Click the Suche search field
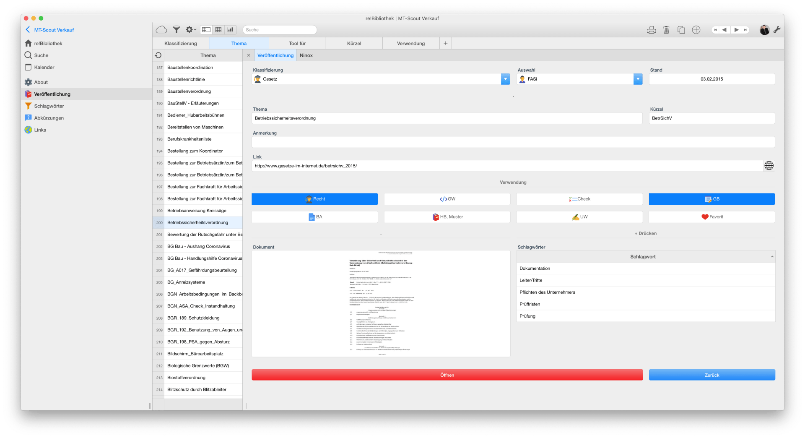The width and height of the screenshot is (805, 438). (x=280, y=30)
